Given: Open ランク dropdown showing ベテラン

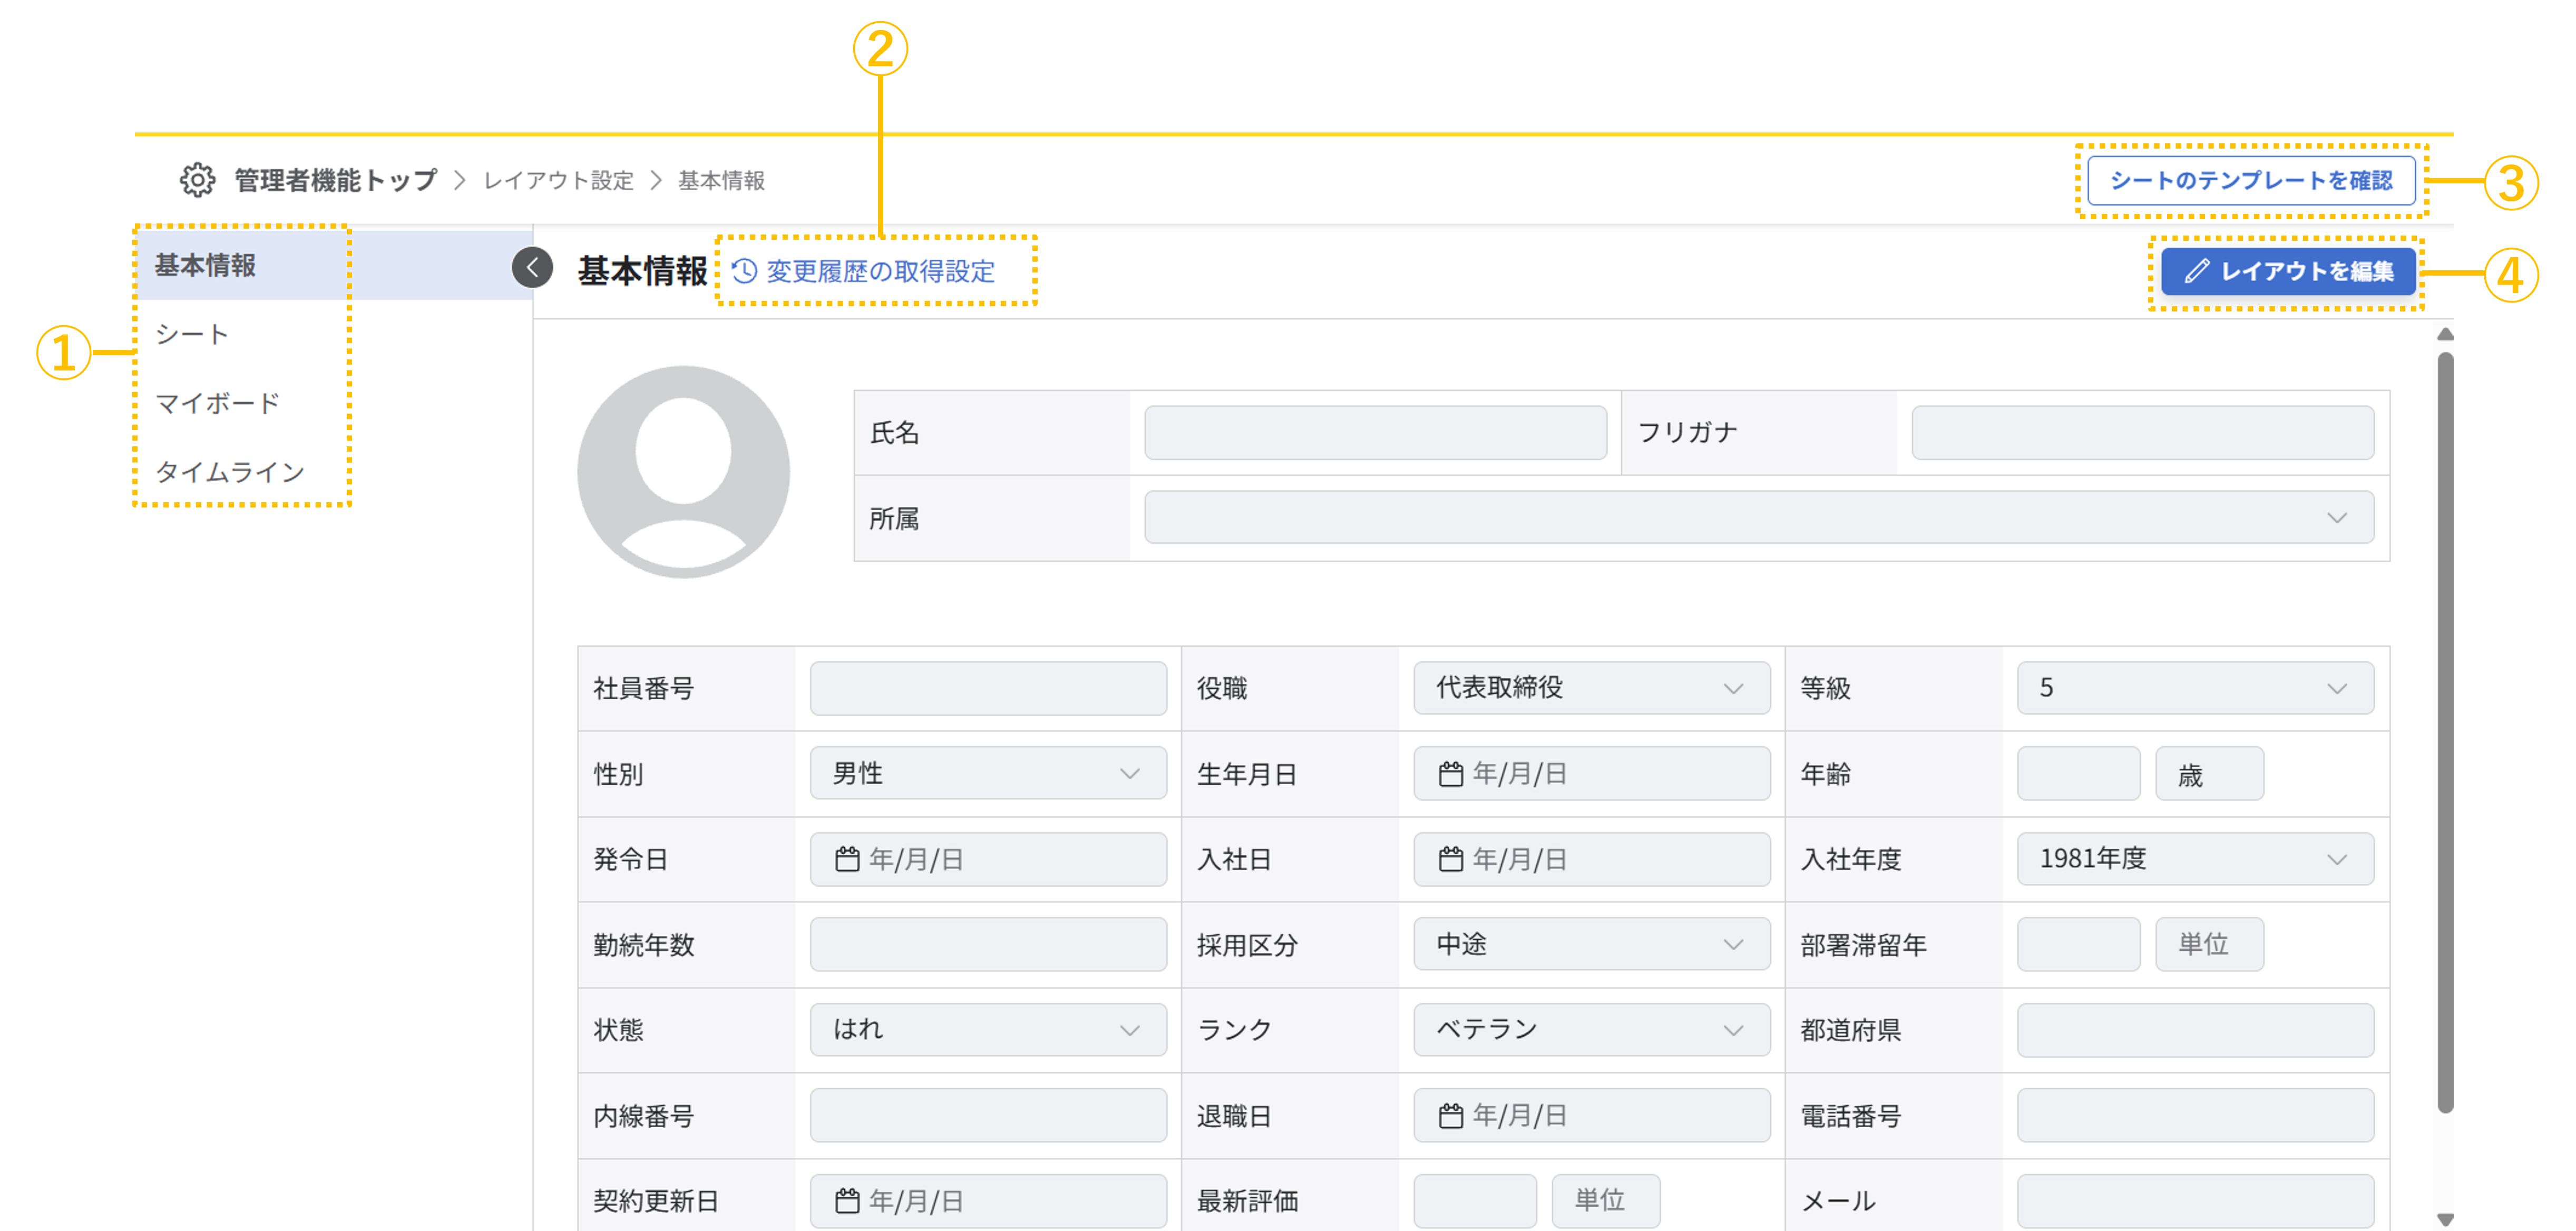Looking at the screenshot, I should (1591, 1030).
